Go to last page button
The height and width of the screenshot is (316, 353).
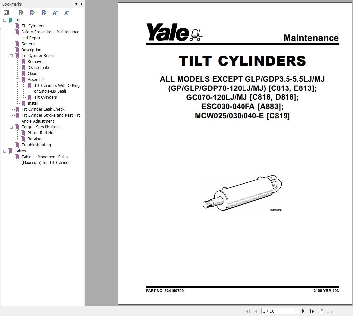point(312,311)
